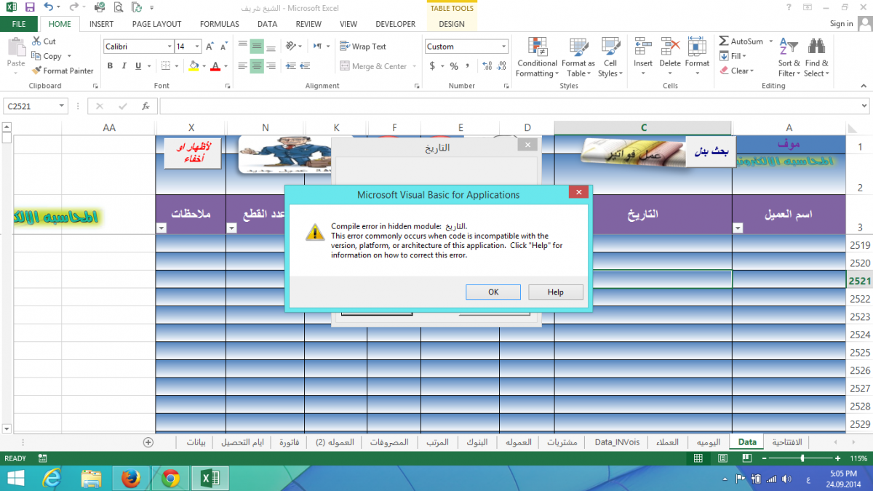Screen dimensions: 873x491
Task: Click Help in the compile error dialog
Action: pos(556,292)
